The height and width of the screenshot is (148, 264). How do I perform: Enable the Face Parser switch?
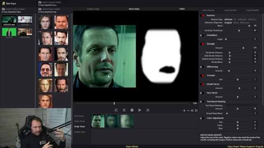[x=202, y=93]
